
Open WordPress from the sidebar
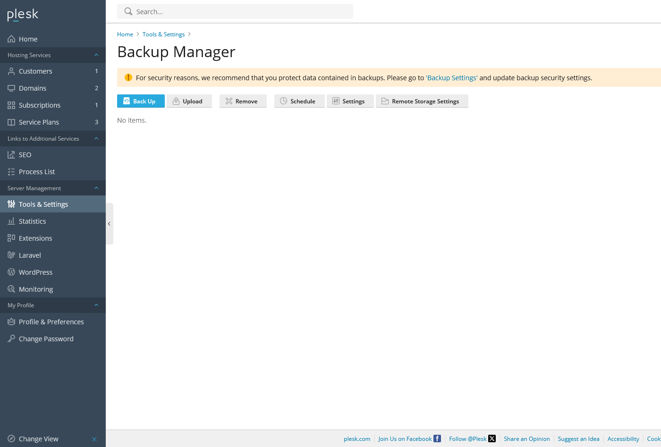point(36,272)
